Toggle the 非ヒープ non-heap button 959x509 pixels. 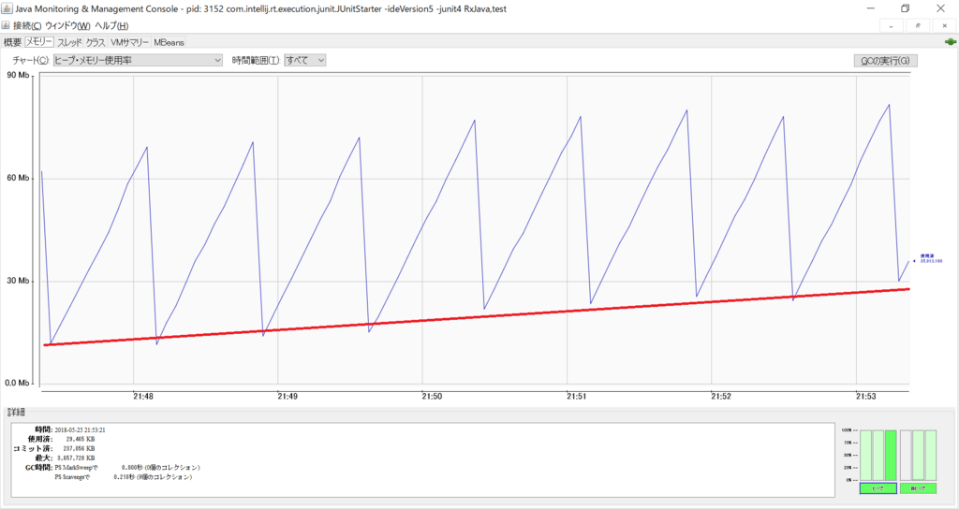(x=918, y=488)
